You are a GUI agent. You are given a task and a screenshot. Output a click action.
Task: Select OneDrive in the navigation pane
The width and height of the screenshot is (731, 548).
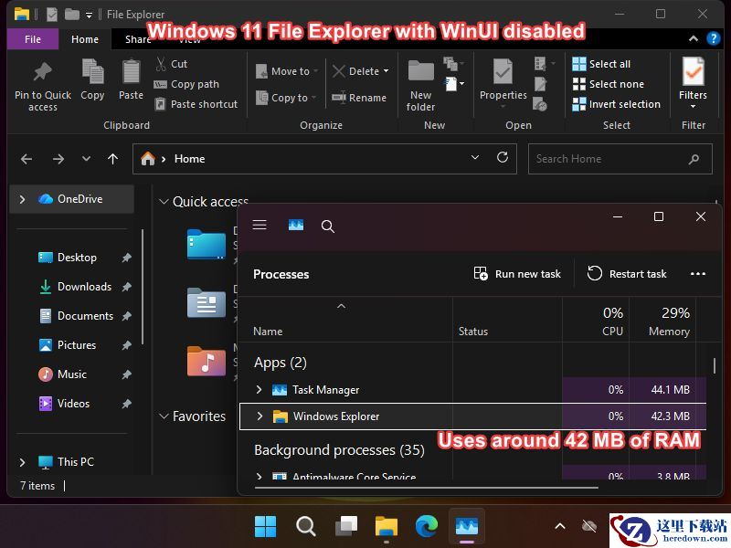[x=71, y=199]
